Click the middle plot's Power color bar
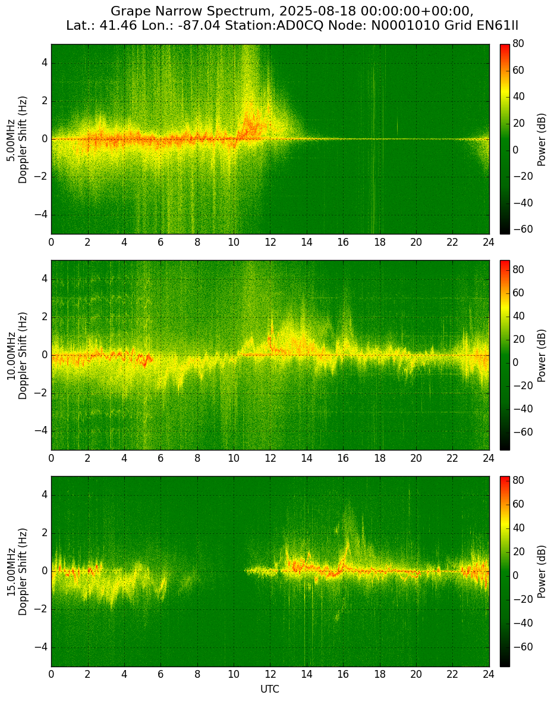Viewport: 554px width, 701px height. click(x=505, y=355)
